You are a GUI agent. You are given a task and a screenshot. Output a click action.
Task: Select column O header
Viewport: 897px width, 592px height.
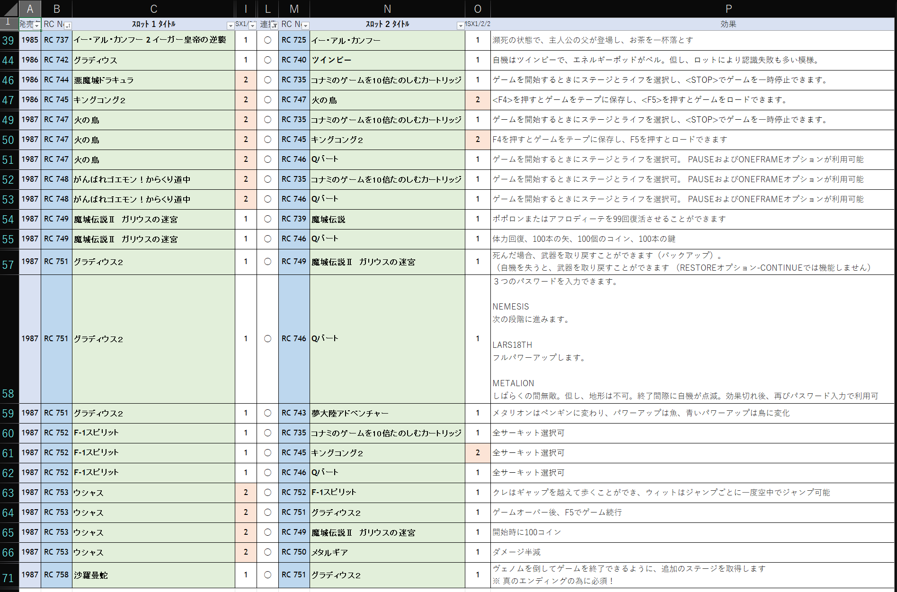[x=478, y=9]
